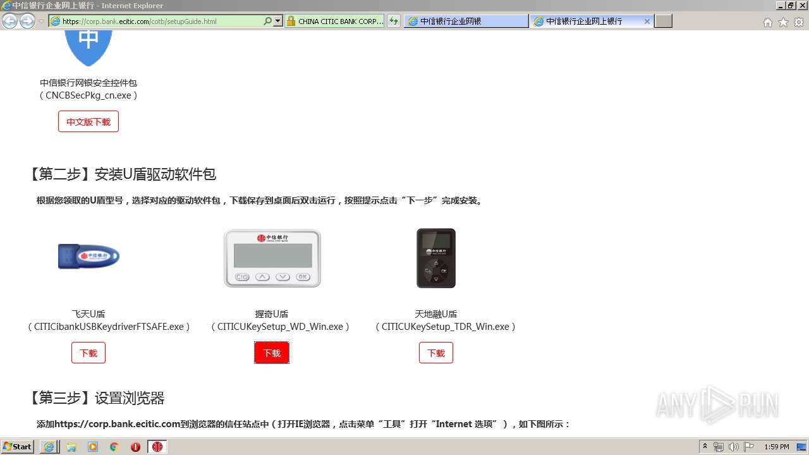
Task: Refresh the page with the refresh icon
Action: click(x=394, y=21)
